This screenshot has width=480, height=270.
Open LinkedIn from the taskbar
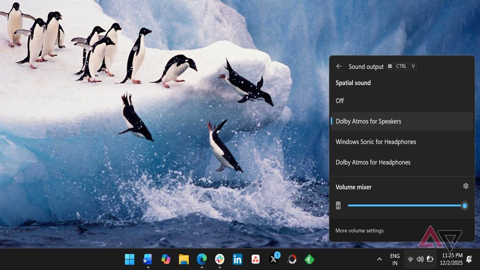click(237, 259)
